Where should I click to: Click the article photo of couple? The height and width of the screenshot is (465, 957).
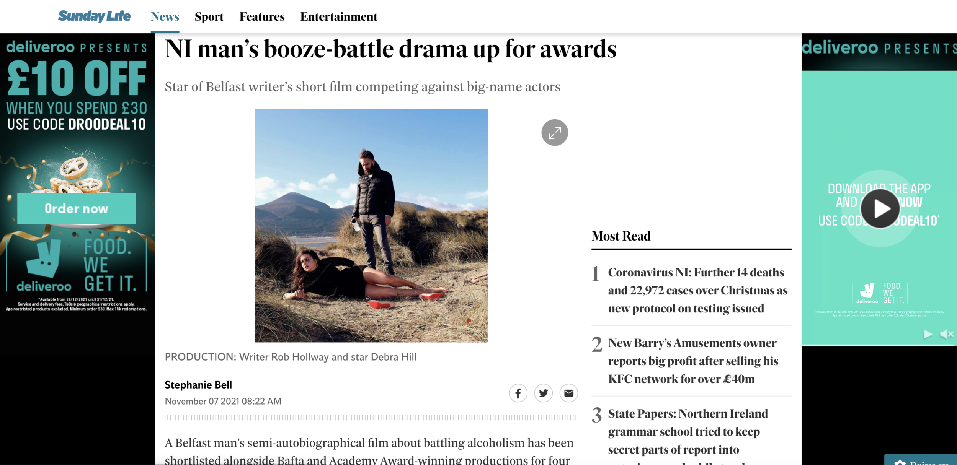pyautogui.click(x=371, y=226)
